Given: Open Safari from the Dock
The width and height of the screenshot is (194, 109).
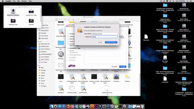Looking at the screenshot, I should pos(64,106).
